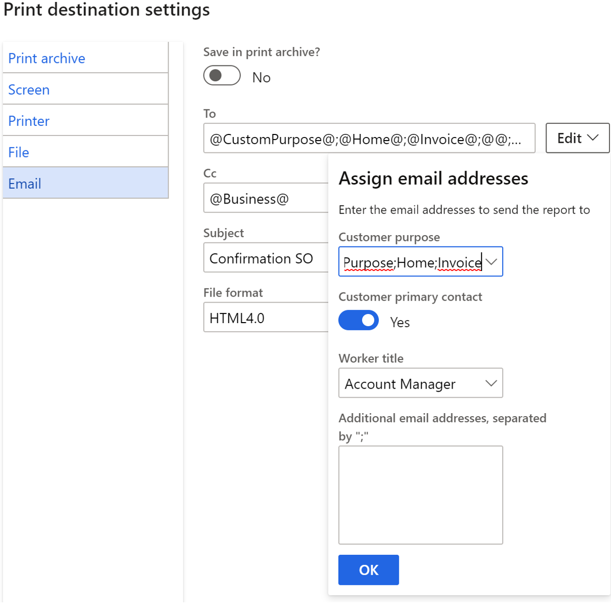Turn off Customer primary contact toggle
This screenshot has height=611, width=611.
pyautogui.click(x=358, y=320)
